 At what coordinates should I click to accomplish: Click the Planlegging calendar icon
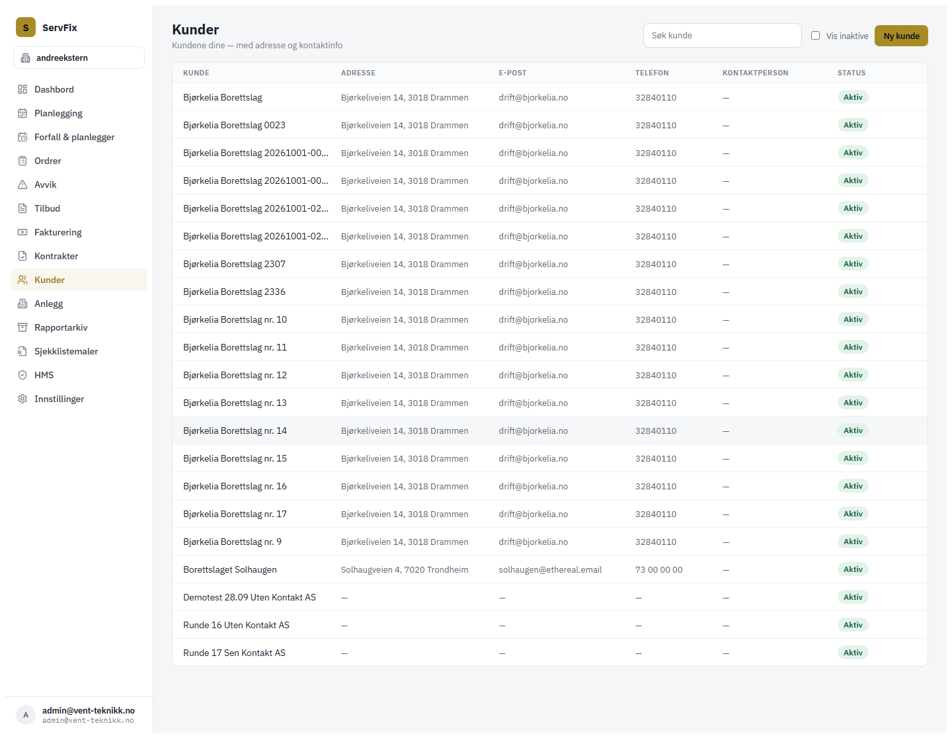point(22,113)
